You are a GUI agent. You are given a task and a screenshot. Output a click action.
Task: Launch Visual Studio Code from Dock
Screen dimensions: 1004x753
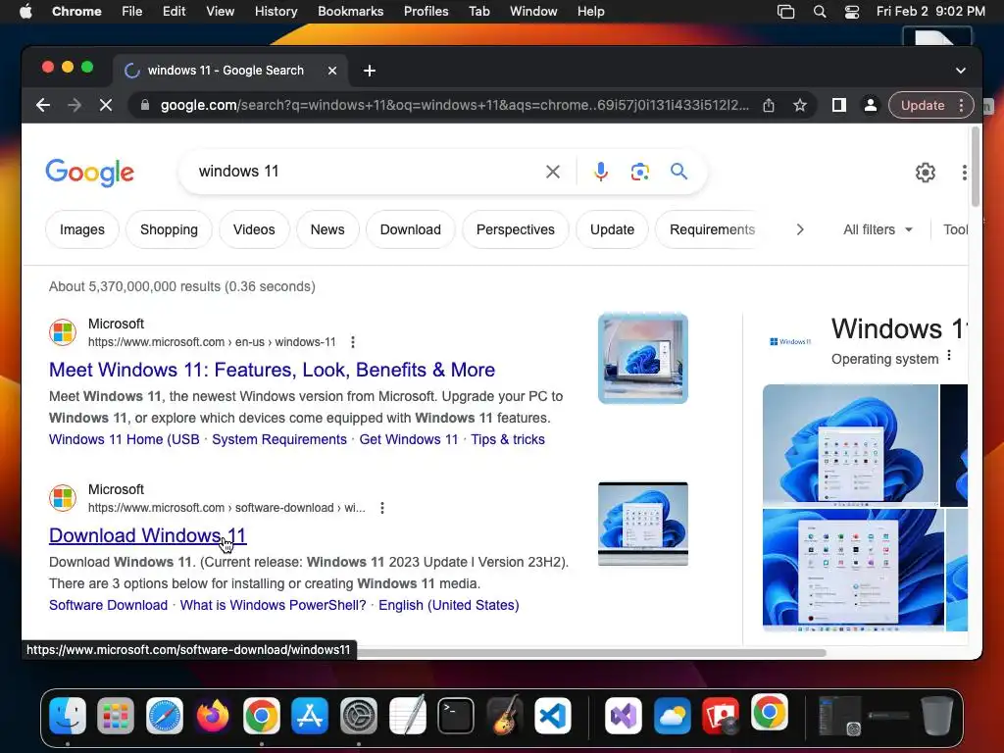pos(553,715)
